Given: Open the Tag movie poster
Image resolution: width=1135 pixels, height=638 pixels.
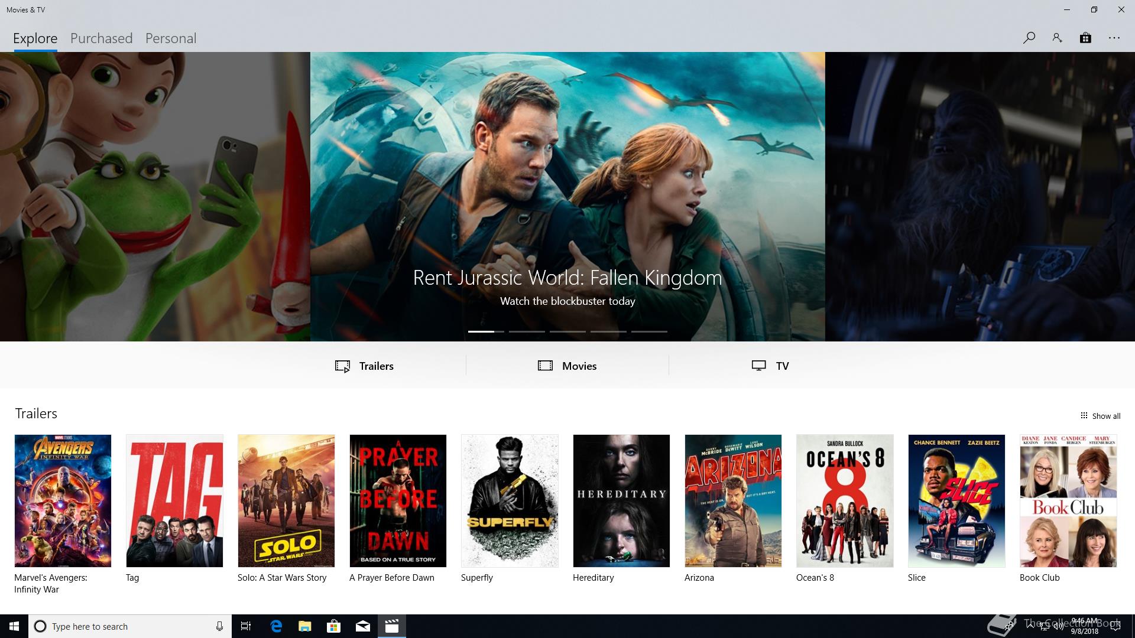Looking at the screenshot, I should coord(174,501).
